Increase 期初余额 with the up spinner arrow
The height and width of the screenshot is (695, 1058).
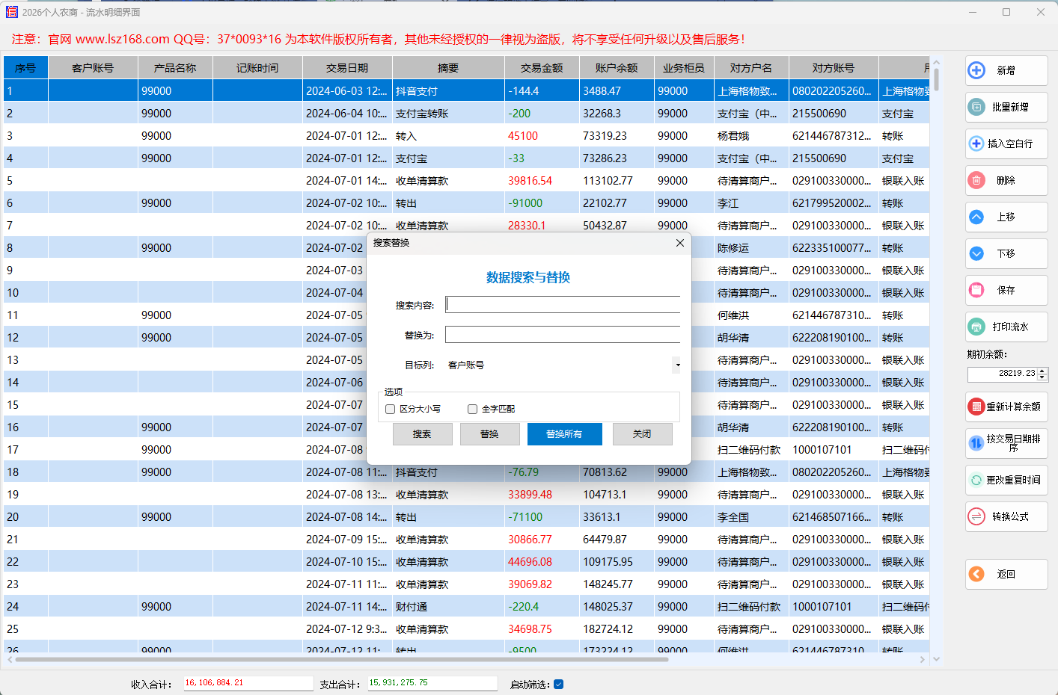(1042, 370)
